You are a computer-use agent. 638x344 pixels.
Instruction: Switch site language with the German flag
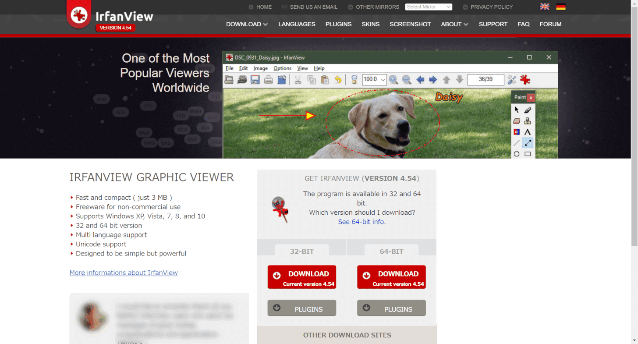[x=561, y=7]
